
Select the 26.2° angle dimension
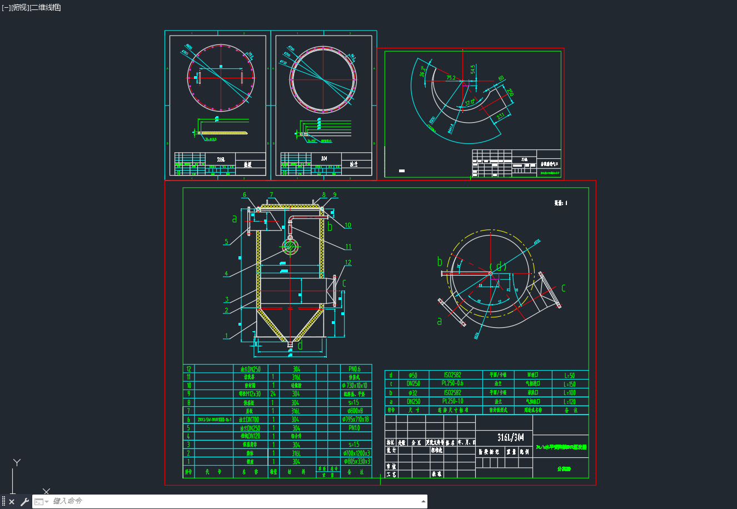(422, 72)
